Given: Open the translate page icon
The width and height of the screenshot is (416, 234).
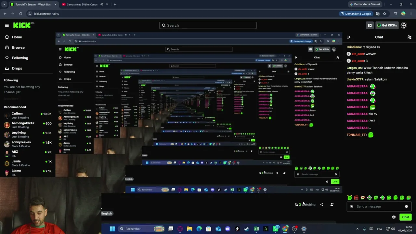Looking at the screenshot, I should point(378,14).
